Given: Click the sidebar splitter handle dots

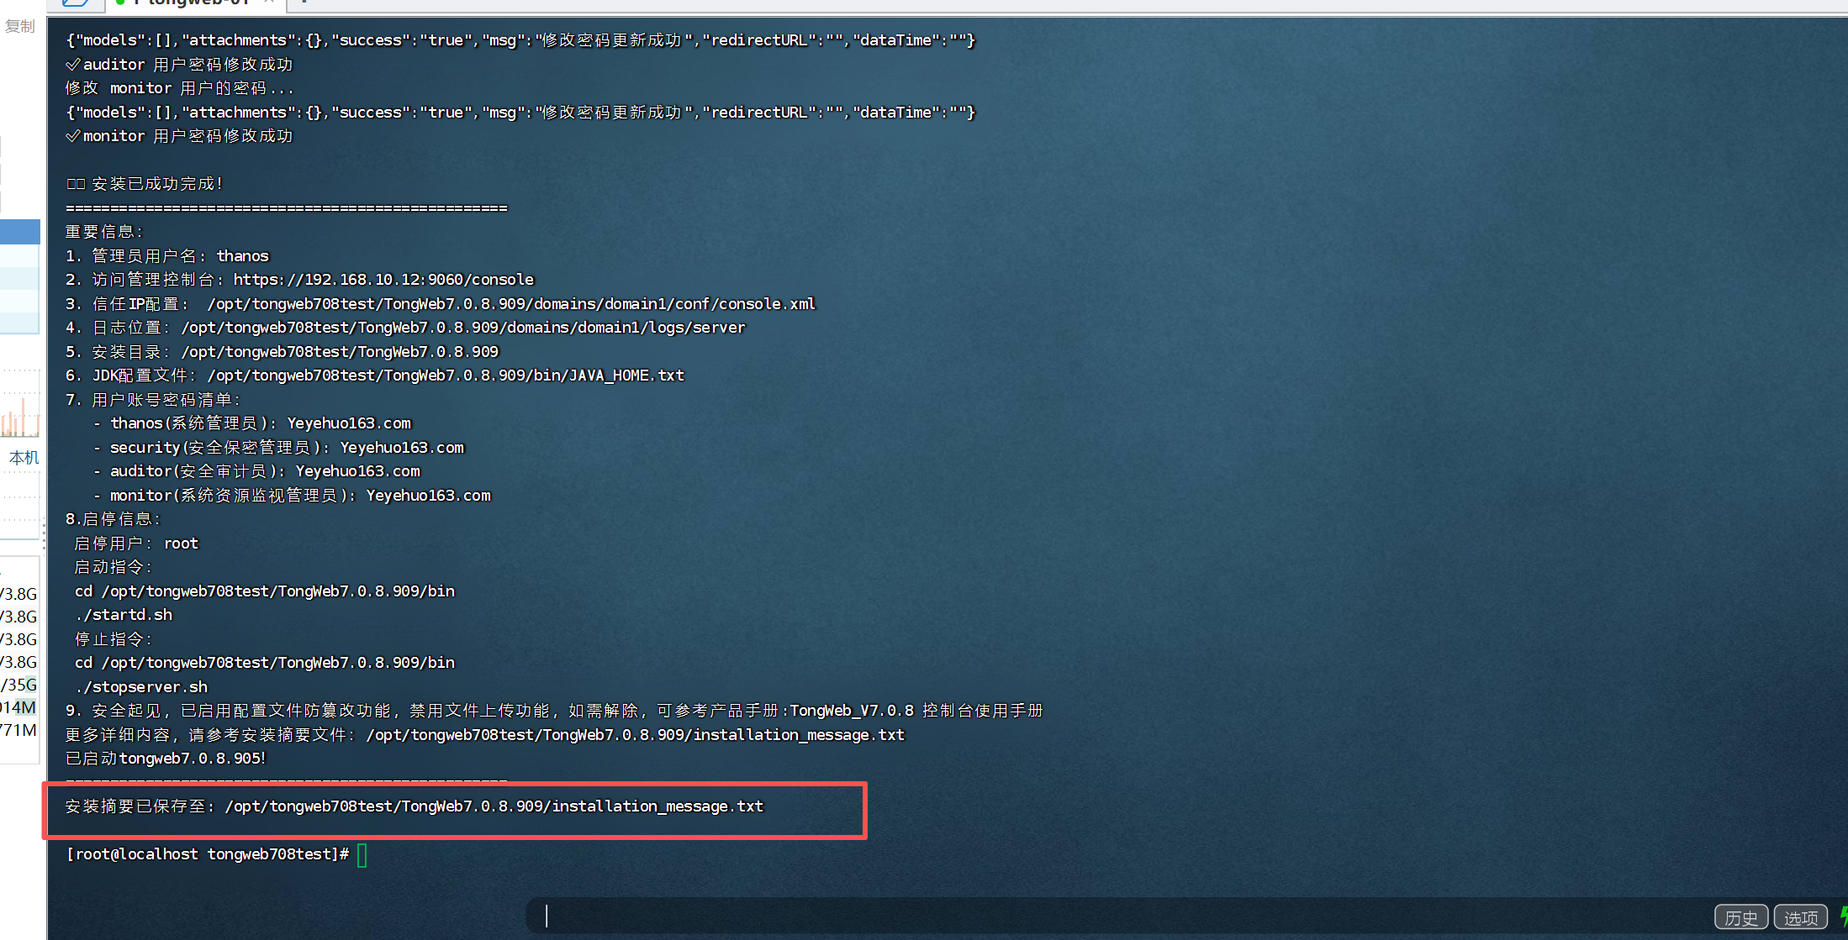Looking at the screenshot, I should [44, 535].
